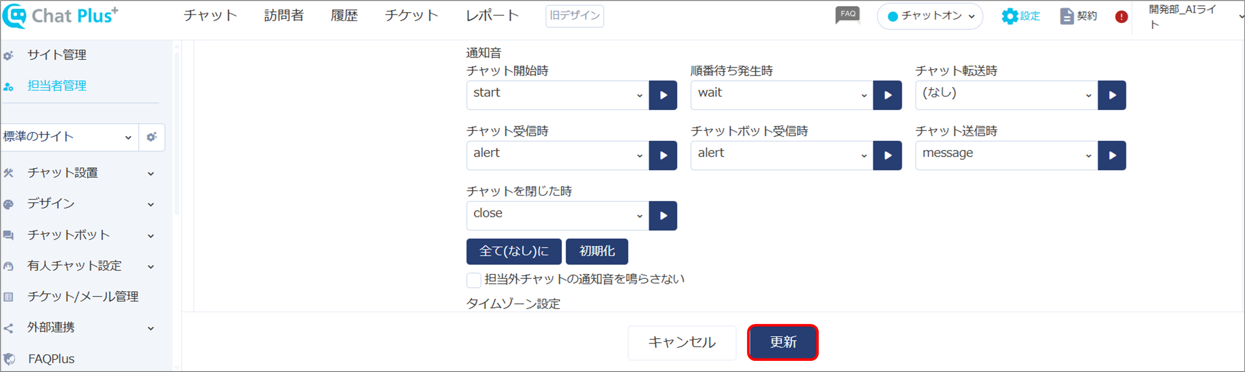Toggle the チャットオン status selector
The image size is (1245, 372).
(930, 16)
